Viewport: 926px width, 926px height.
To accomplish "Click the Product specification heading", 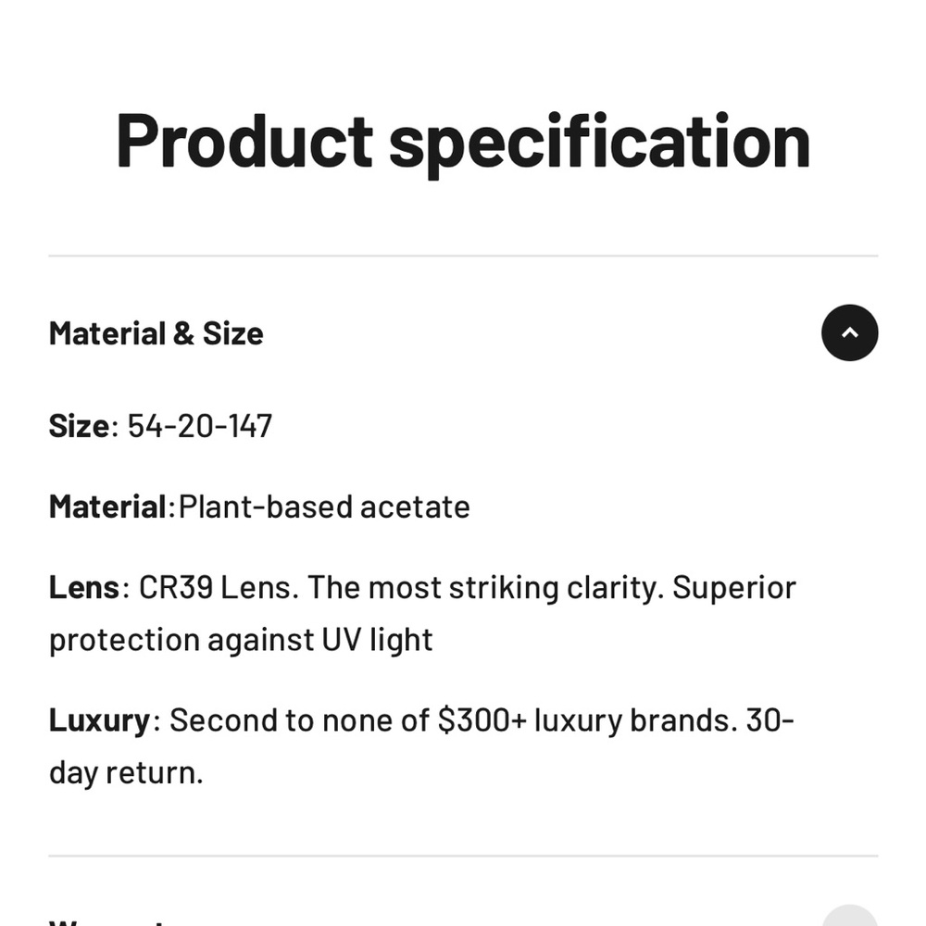I will click(x=463, y=141).
